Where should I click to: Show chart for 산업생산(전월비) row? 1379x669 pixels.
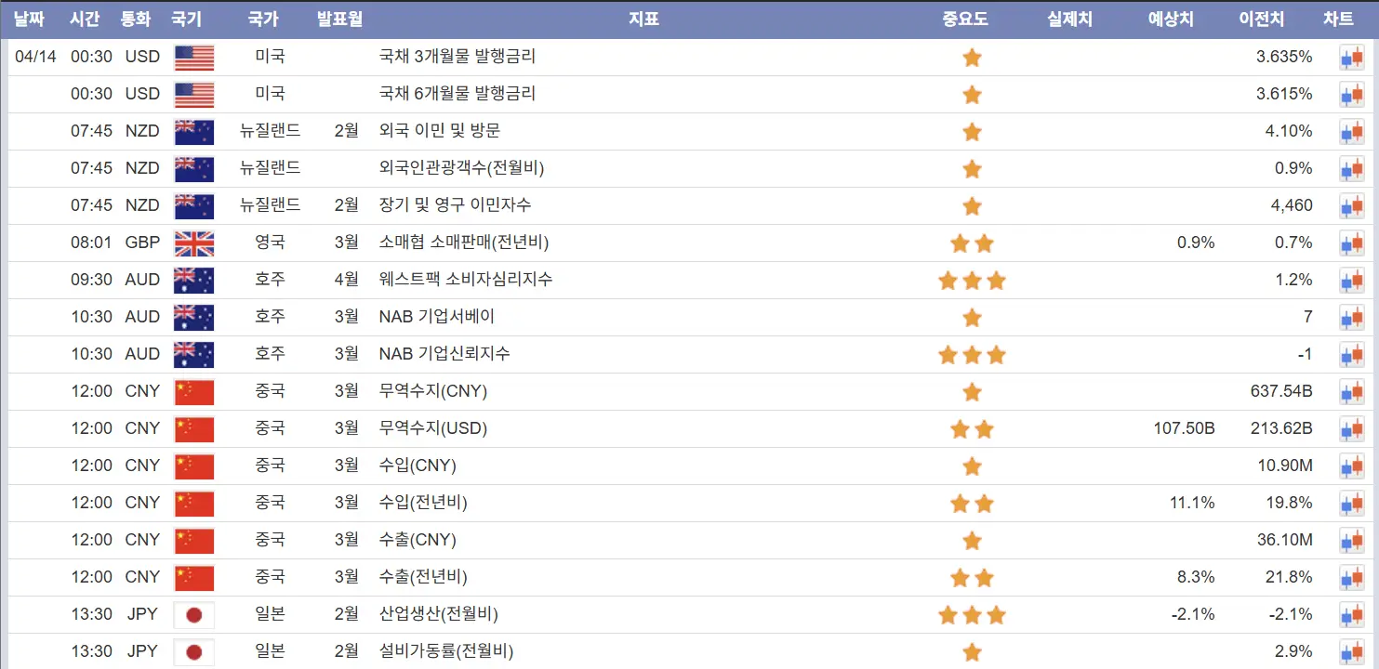[x=1351, y=615]
